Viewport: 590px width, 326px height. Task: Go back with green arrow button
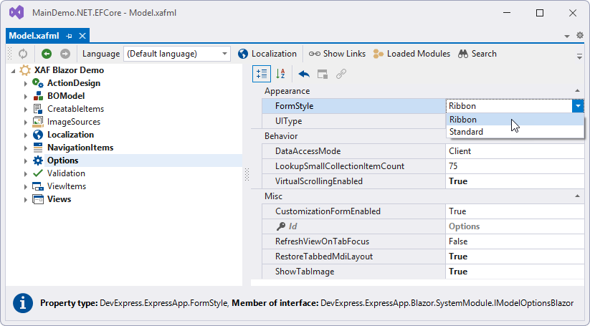click(47, 54)
